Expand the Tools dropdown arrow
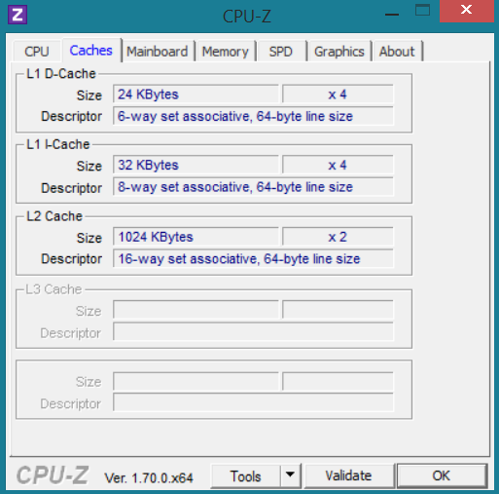The width and height of the screenshot is (499, 494). coord(290,476)
